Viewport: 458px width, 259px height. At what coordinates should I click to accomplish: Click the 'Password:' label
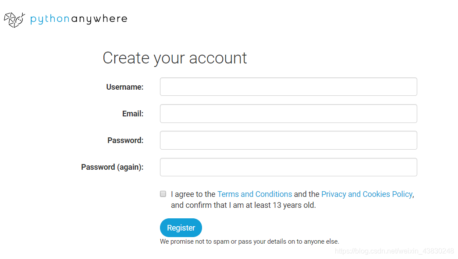click(x=125, y=140)
